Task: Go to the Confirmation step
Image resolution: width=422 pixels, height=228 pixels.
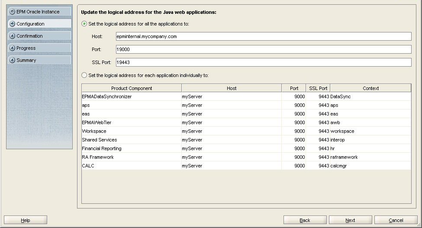Action: [x=39, y=36]
